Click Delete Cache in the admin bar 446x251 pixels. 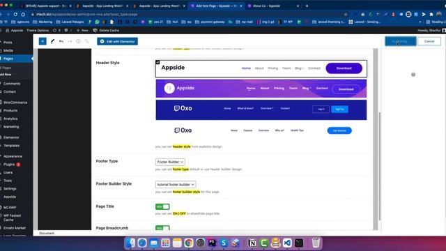(106, 30)
